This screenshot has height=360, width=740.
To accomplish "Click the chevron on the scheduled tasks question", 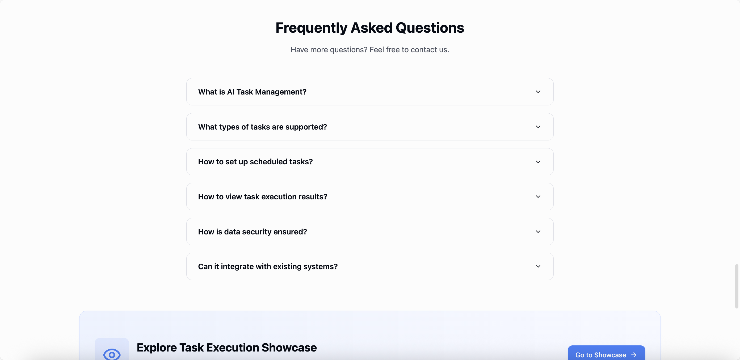I will pos(538,161).
